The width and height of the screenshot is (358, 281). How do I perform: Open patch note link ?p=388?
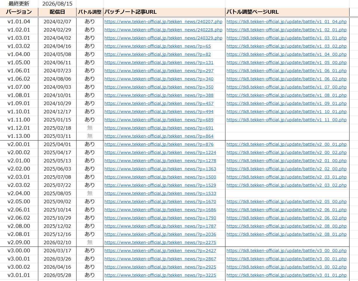[x=159, y=95]
